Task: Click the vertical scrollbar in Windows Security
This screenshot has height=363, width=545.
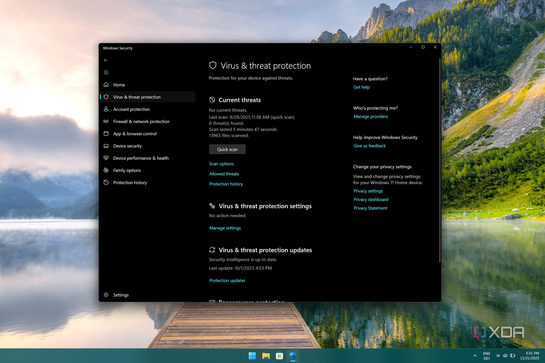Action: pyautogui.click(x=440, y=160)
